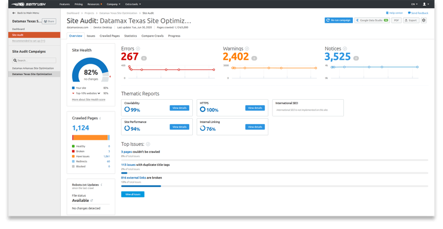The width and height of the screenshot is (443, 229).
Task: Click the Site Performance score ring icon
Action: tap(127, 128)
